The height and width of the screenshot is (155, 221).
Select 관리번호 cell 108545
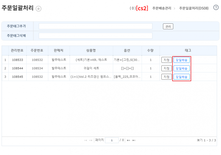tap(17, 77)
